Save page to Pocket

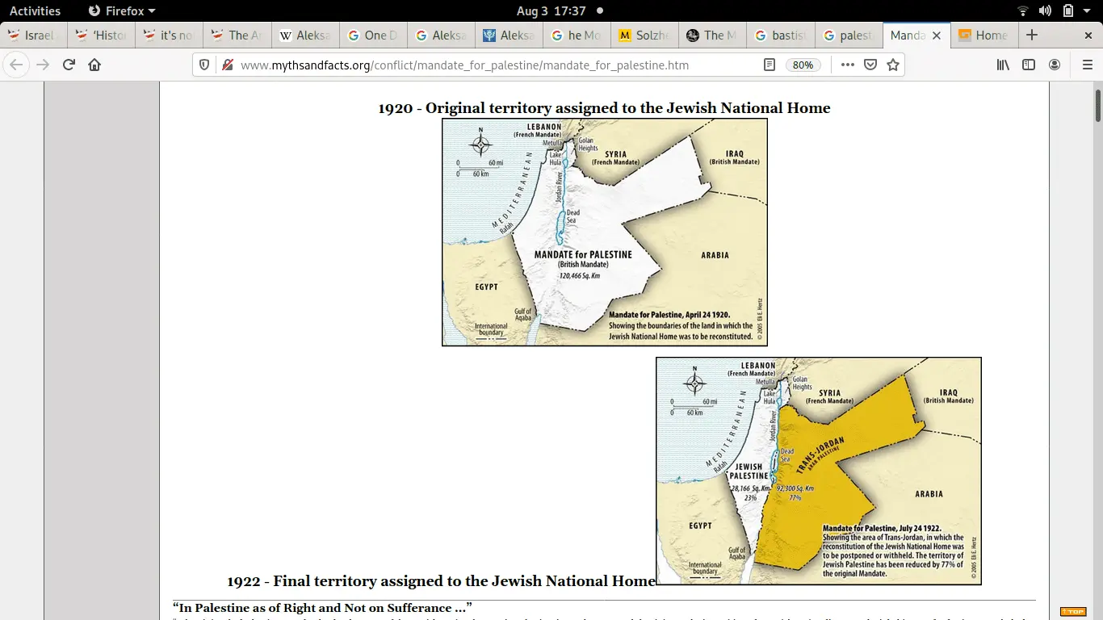click(x=870, y=65)
